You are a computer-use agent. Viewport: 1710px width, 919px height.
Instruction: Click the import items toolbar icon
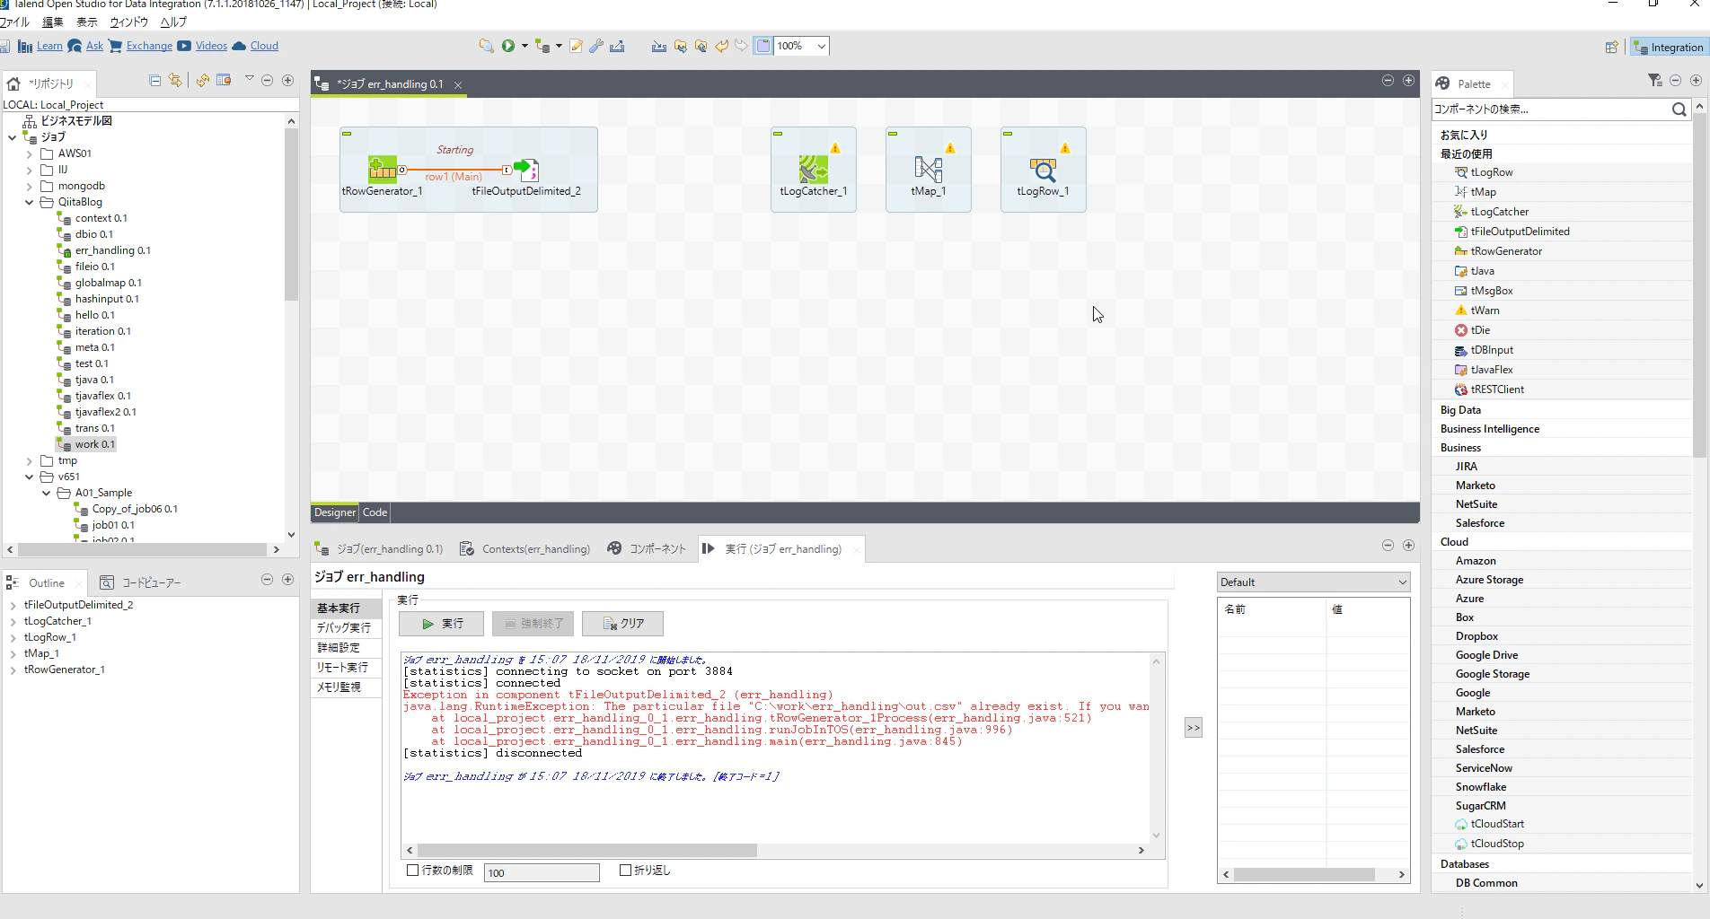pos(658,46)
